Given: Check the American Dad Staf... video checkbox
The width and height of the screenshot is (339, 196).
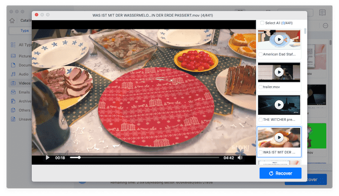Looking at the screenshot, I should [261, 54].
